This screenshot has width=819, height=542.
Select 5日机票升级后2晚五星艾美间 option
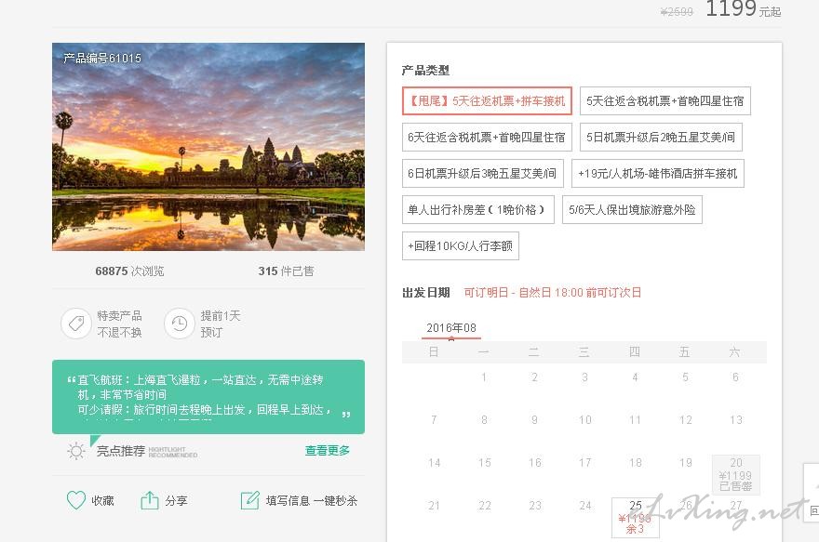pyautogui.click(x=661, y=138)
